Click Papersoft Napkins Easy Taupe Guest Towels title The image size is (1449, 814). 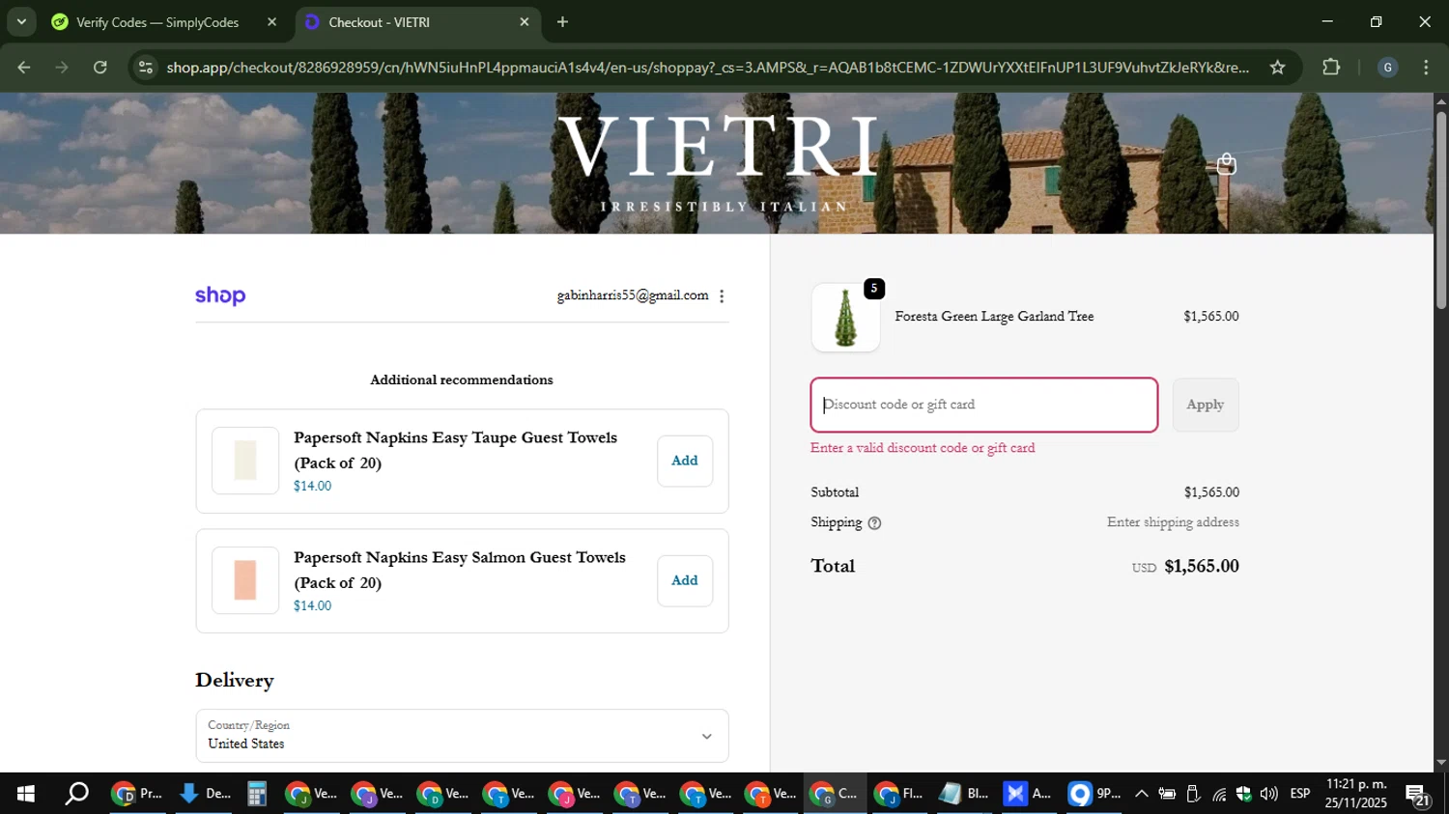pyautogui.click(x=455, y=450)
